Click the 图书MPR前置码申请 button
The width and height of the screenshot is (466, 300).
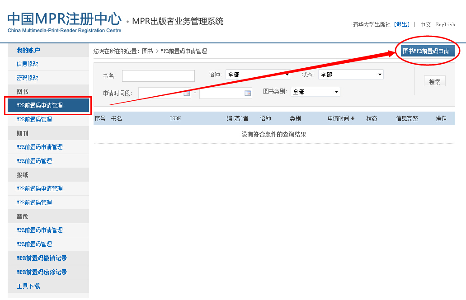[426, 51]
